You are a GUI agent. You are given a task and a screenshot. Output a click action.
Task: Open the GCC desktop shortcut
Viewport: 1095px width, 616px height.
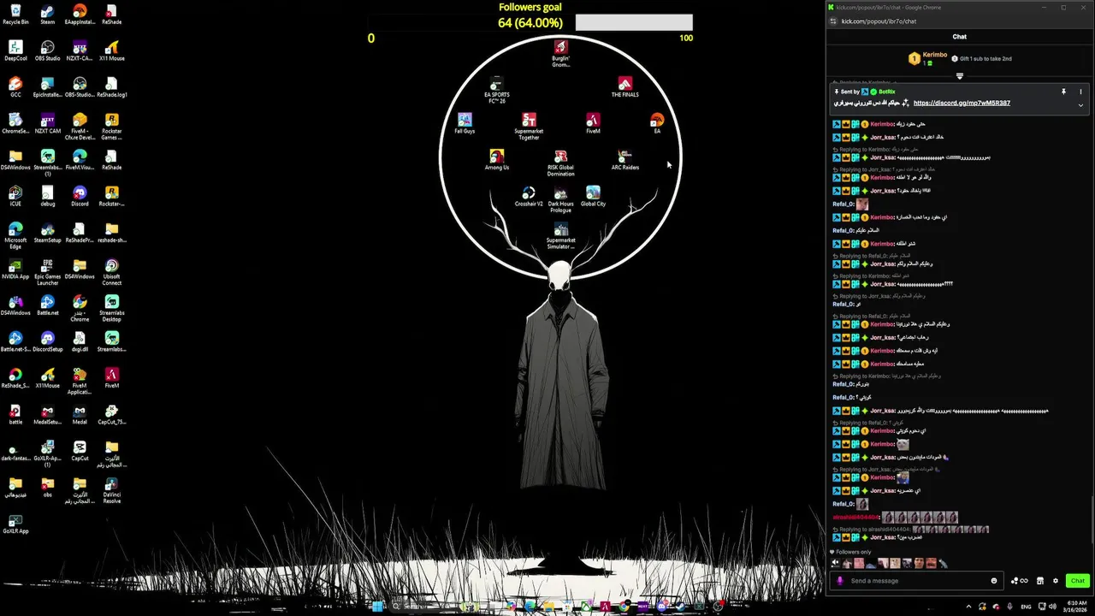pyautogui.click(x=15, y=87)
